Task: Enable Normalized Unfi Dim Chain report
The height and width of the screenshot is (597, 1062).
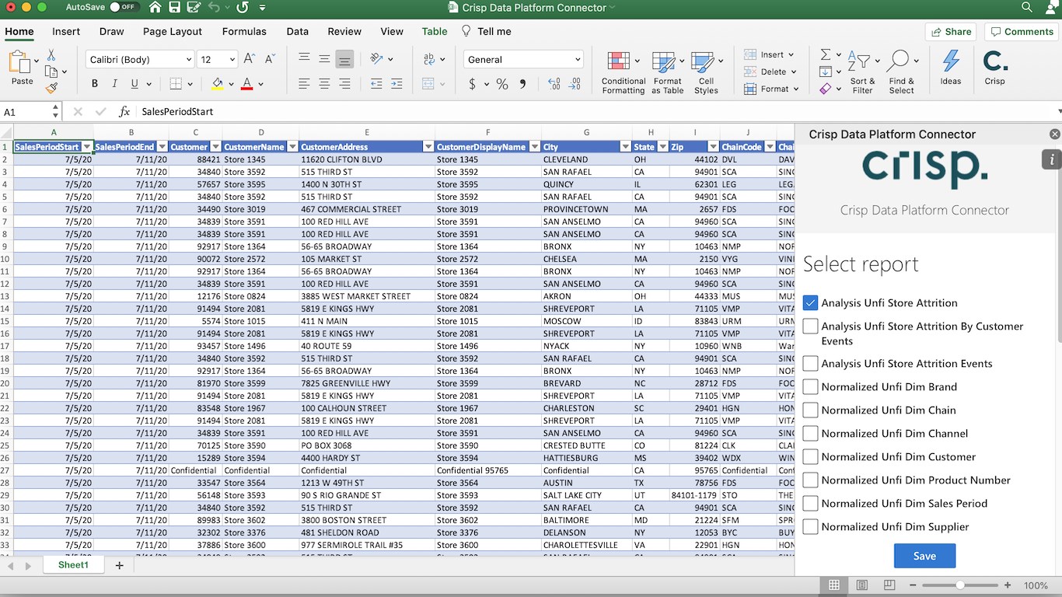Action: tap(810, 410)
